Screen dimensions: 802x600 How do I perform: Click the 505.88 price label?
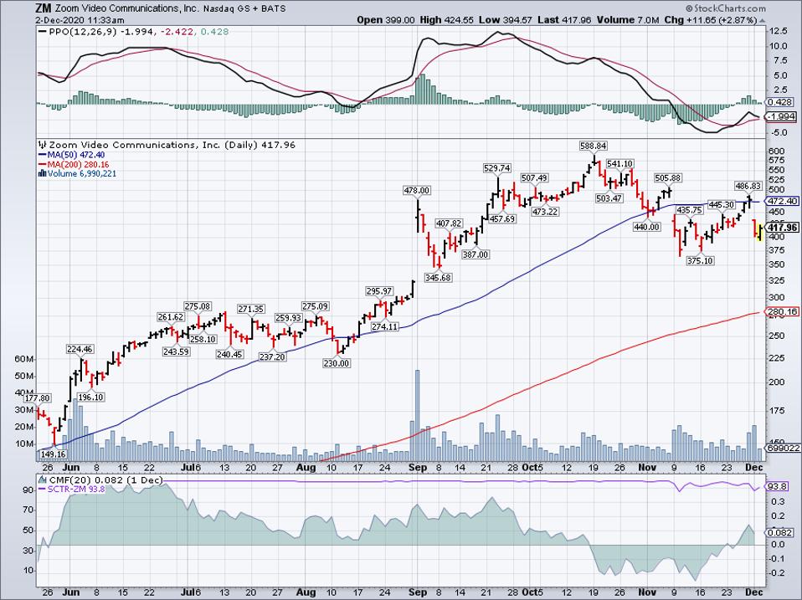pyautogui.click(x=668, y=178)
